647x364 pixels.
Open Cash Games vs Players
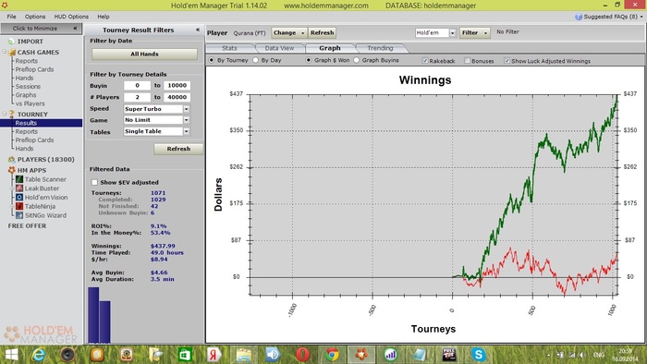coord(31,103)
